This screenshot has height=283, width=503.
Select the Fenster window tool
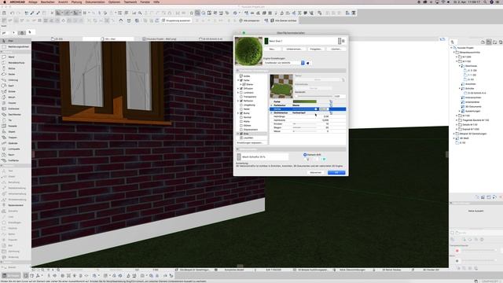click(15, 103)
